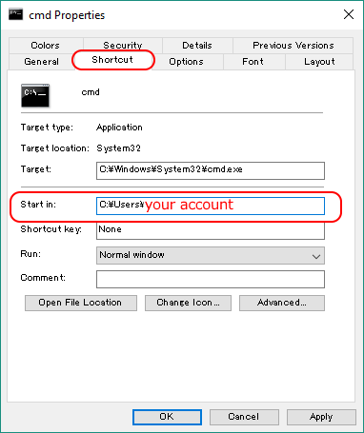Click the large cmd shortcut icon
The width and height of the screenshot is (364, 433).
[35, 95]
